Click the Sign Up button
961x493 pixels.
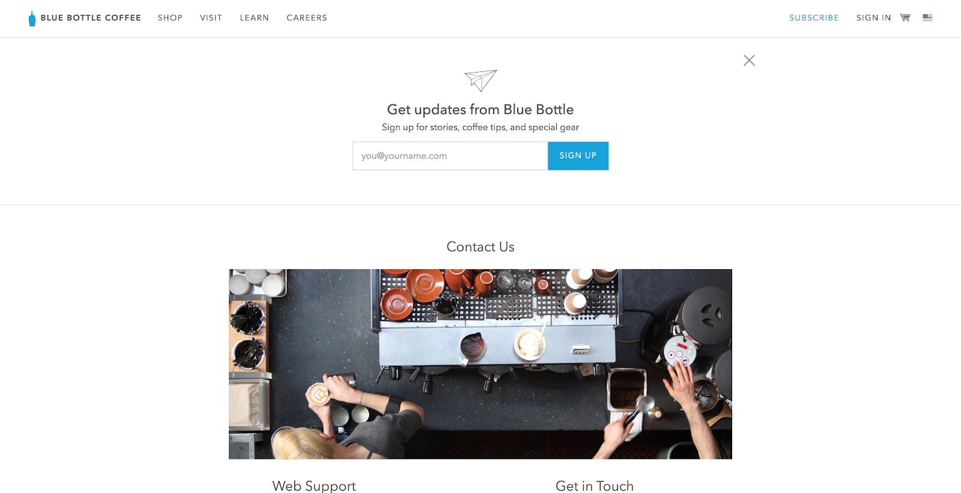point(578,156)
